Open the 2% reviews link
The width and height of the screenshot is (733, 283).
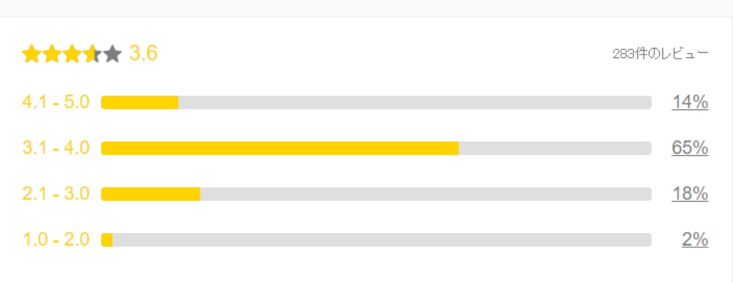[x=695, y=240]
